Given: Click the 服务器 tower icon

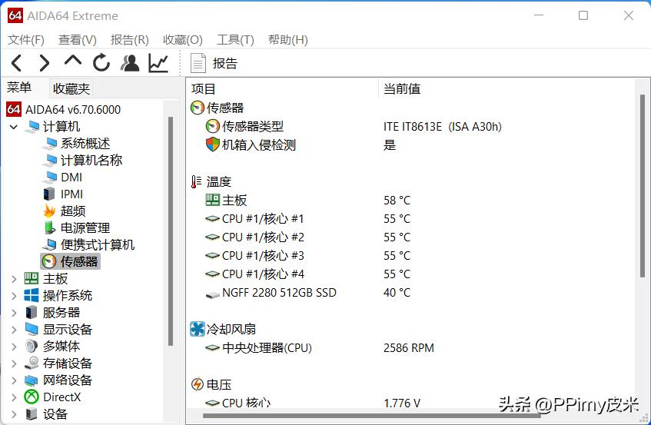Looking at the screenshot, I should pos(32,312).
